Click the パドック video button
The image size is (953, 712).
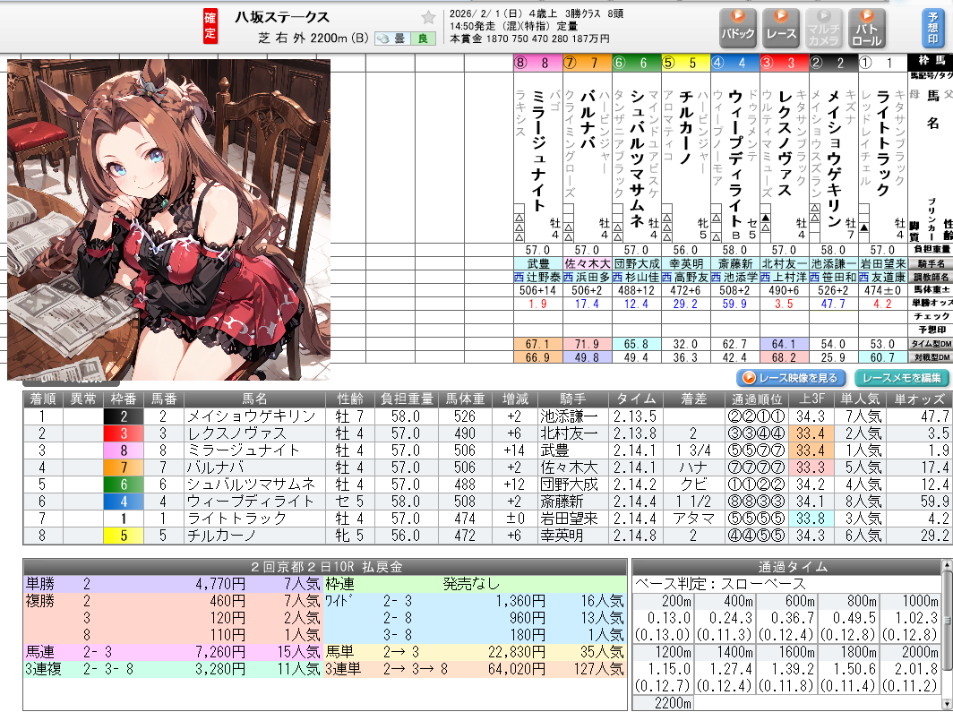(x=739, y=28)
